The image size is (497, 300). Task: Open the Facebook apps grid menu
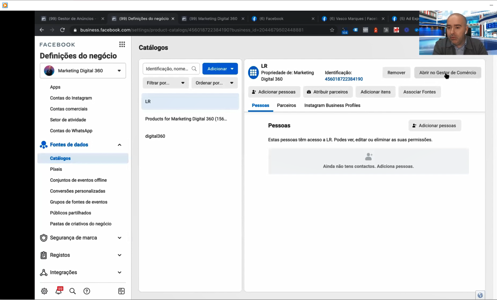[122, 44]
